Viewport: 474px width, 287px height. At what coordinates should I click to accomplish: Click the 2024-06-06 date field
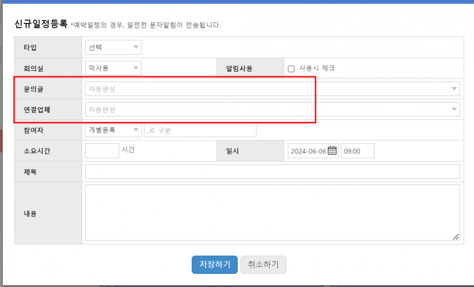(307, 151)
